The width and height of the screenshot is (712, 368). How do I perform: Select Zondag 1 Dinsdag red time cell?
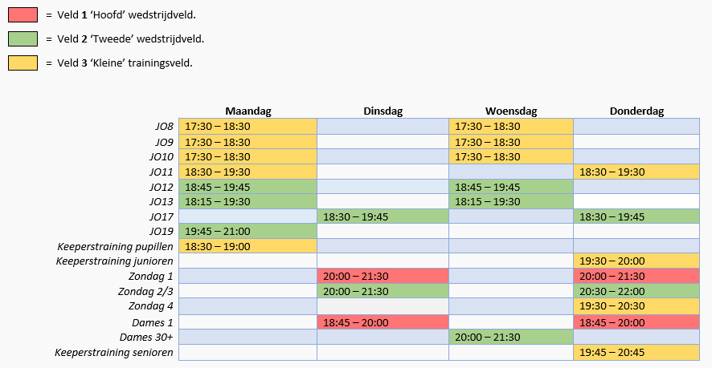[383, 276]
